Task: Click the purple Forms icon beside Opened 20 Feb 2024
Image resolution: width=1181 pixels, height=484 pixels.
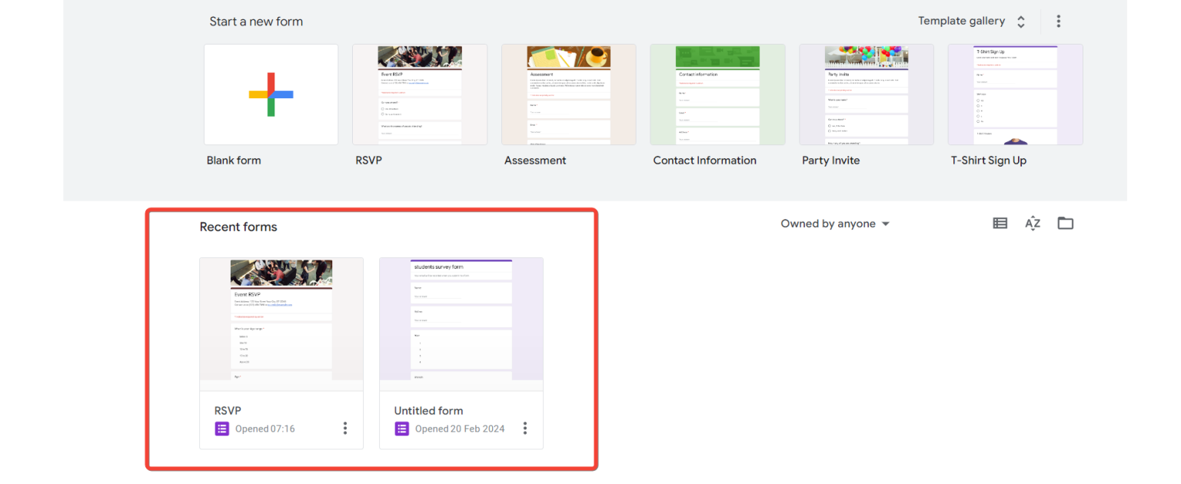Action: tap(402, 429)
